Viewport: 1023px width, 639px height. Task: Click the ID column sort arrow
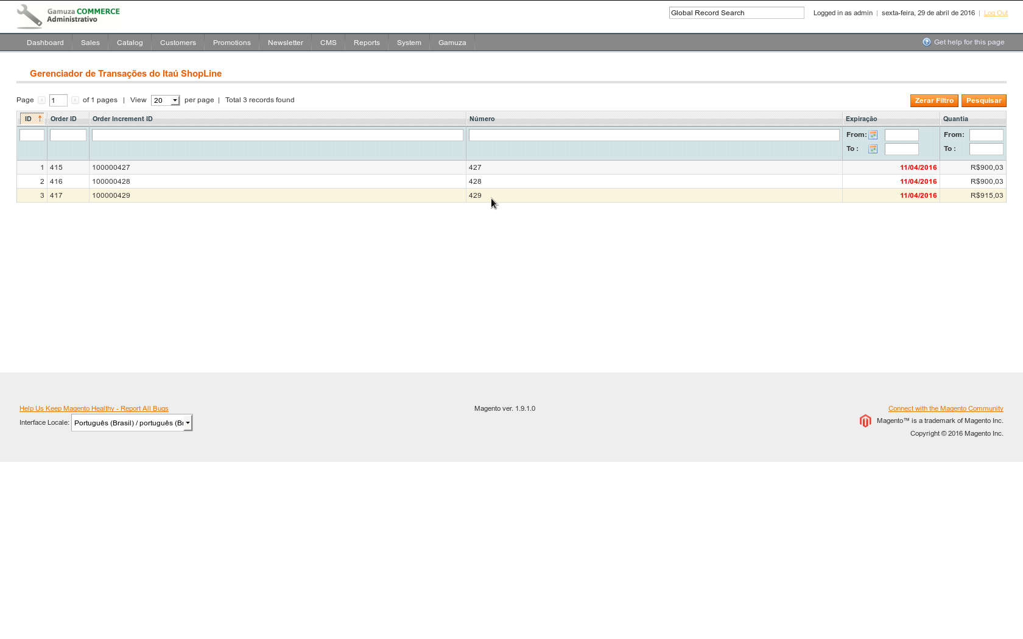(x=40, y=119)
